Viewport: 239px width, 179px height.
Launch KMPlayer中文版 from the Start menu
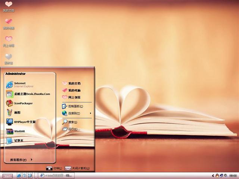pyautogui.click(x=21, y=122)
